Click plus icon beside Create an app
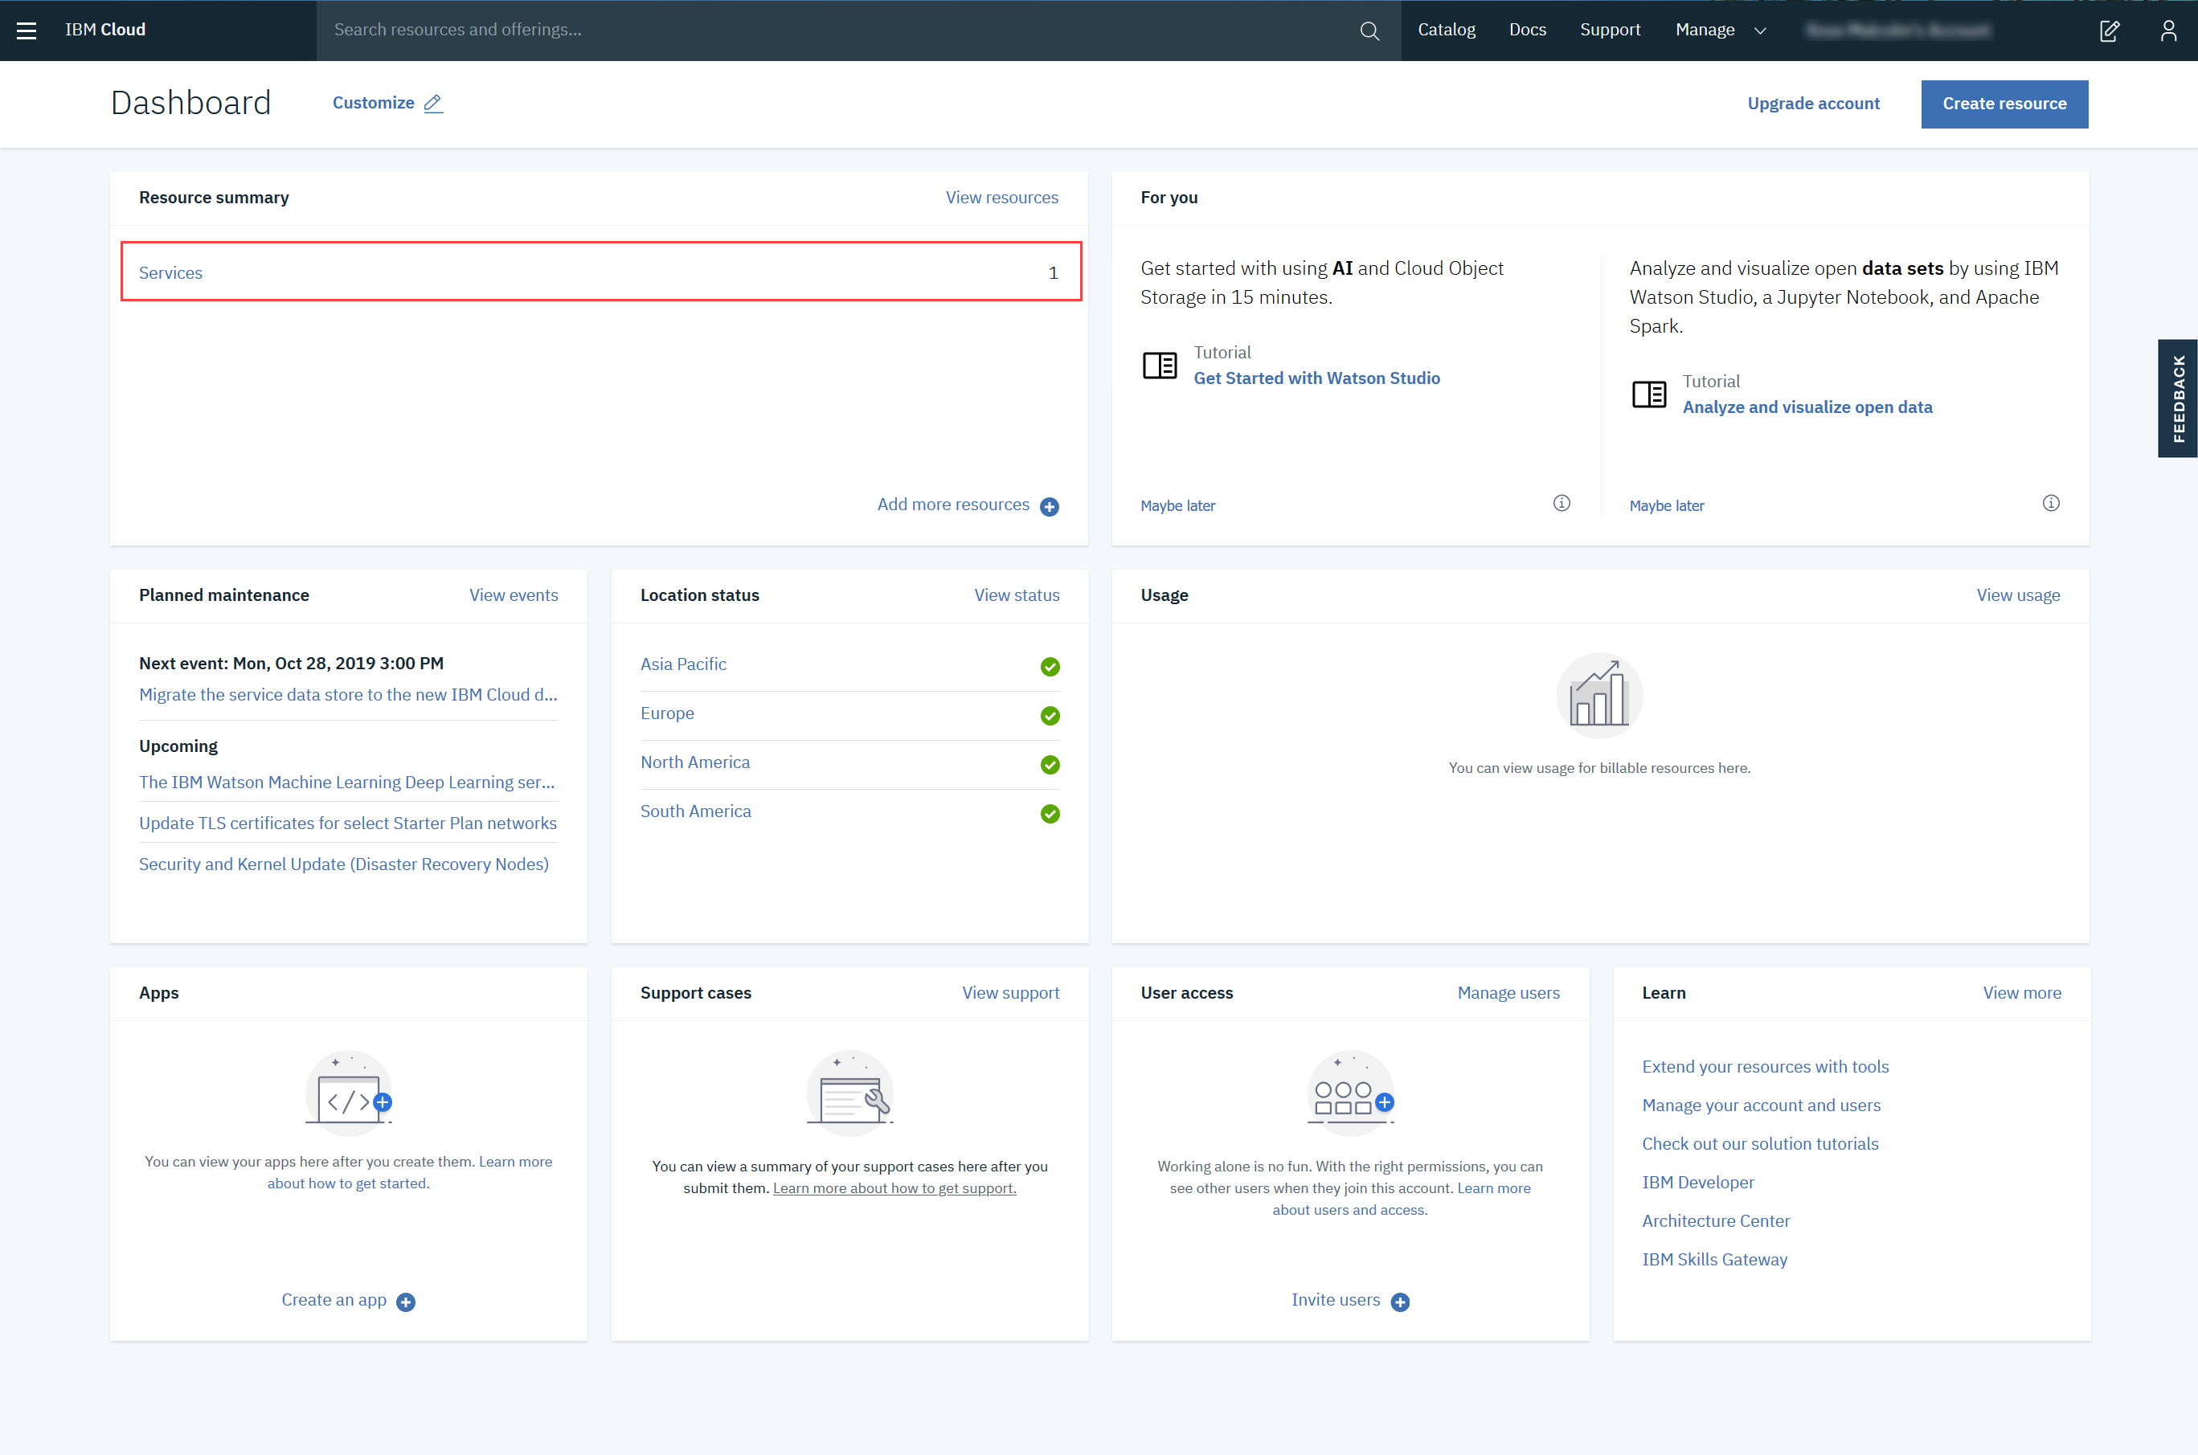This screenshot has height=1455, width=2198. (x=406, y=1302)
